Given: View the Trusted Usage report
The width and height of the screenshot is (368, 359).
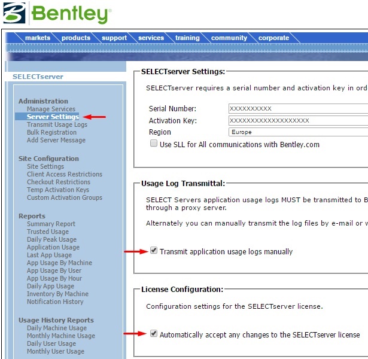Looking at the screenshot, I should click(48, 232).
